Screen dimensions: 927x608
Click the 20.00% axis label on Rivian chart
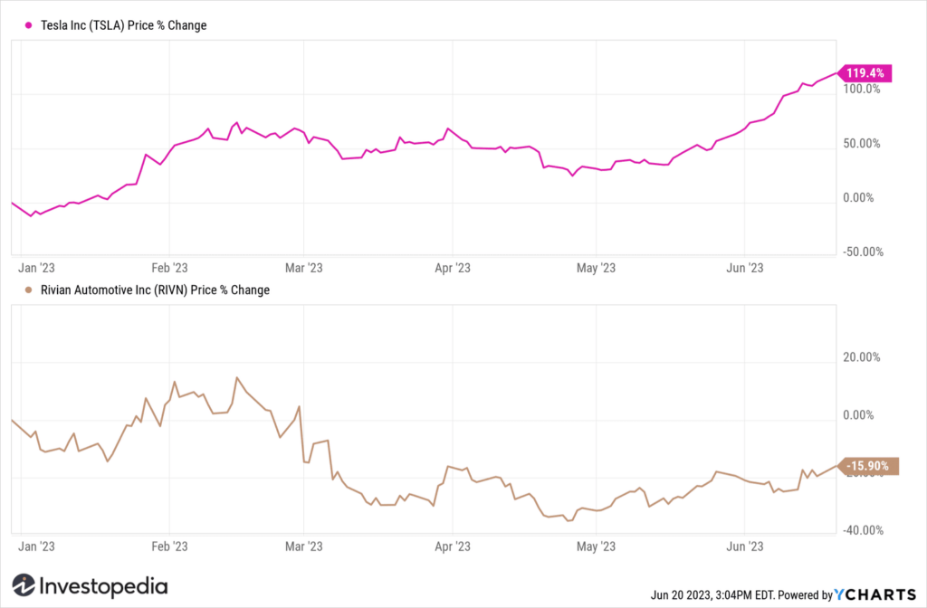pos(862,356)
